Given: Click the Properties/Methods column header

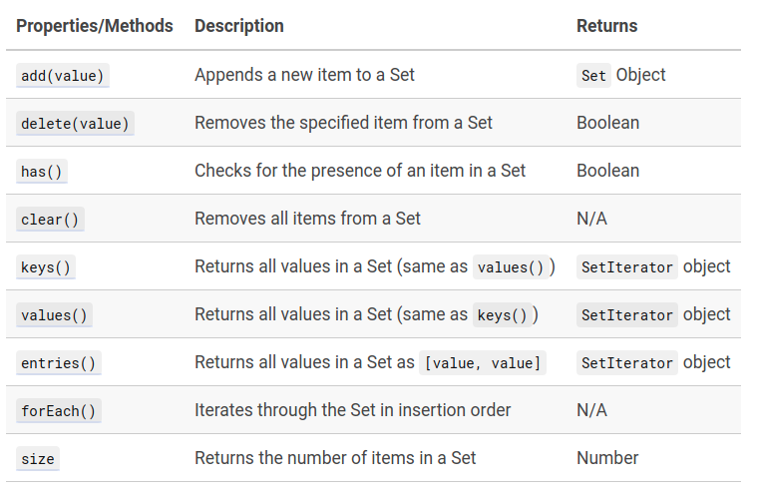Looking at the screenshot, I should click(94, 26).
